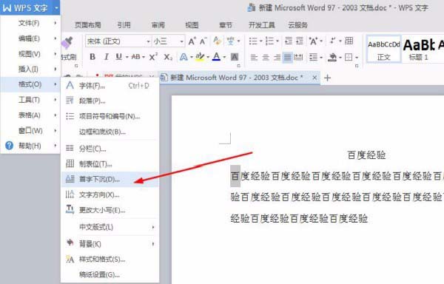
Task: Open 段落(P)... menu item
Action: 110,101
